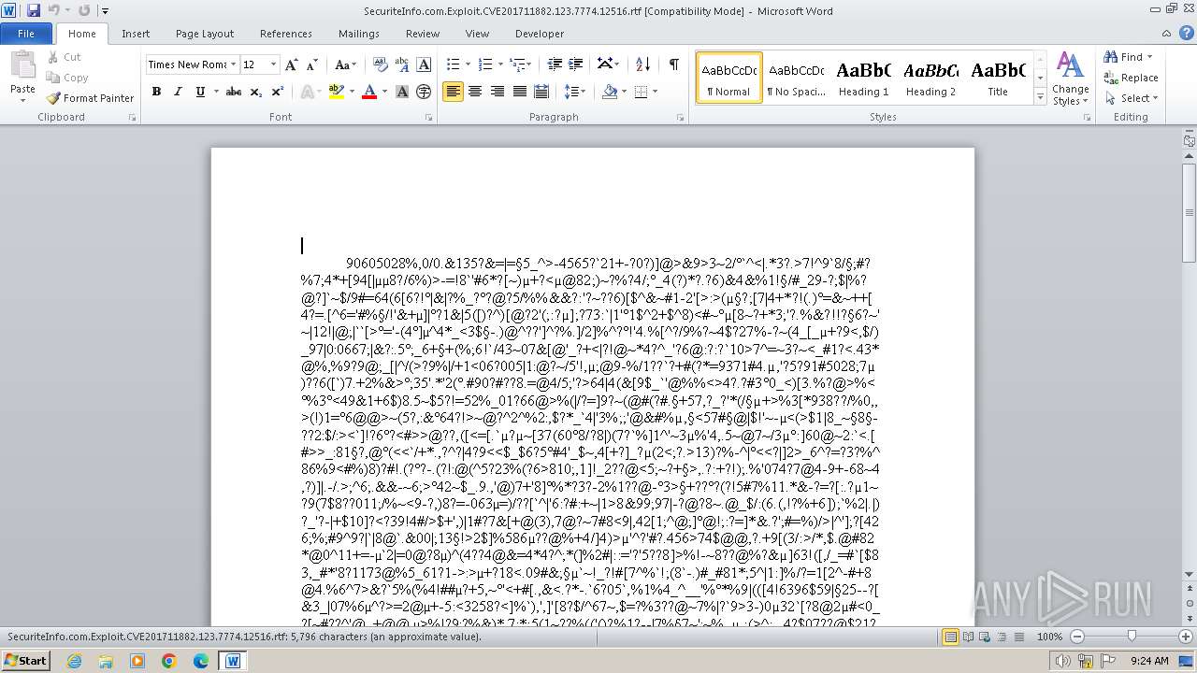Toggle Align Text Left
Image resolution: width=1197 pixels, height=673 pixels.
point(453,92)
